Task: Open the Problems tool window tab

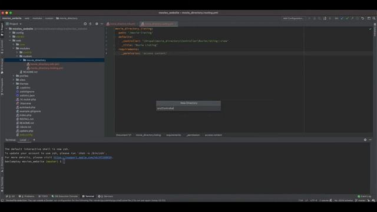Action: 27,196
